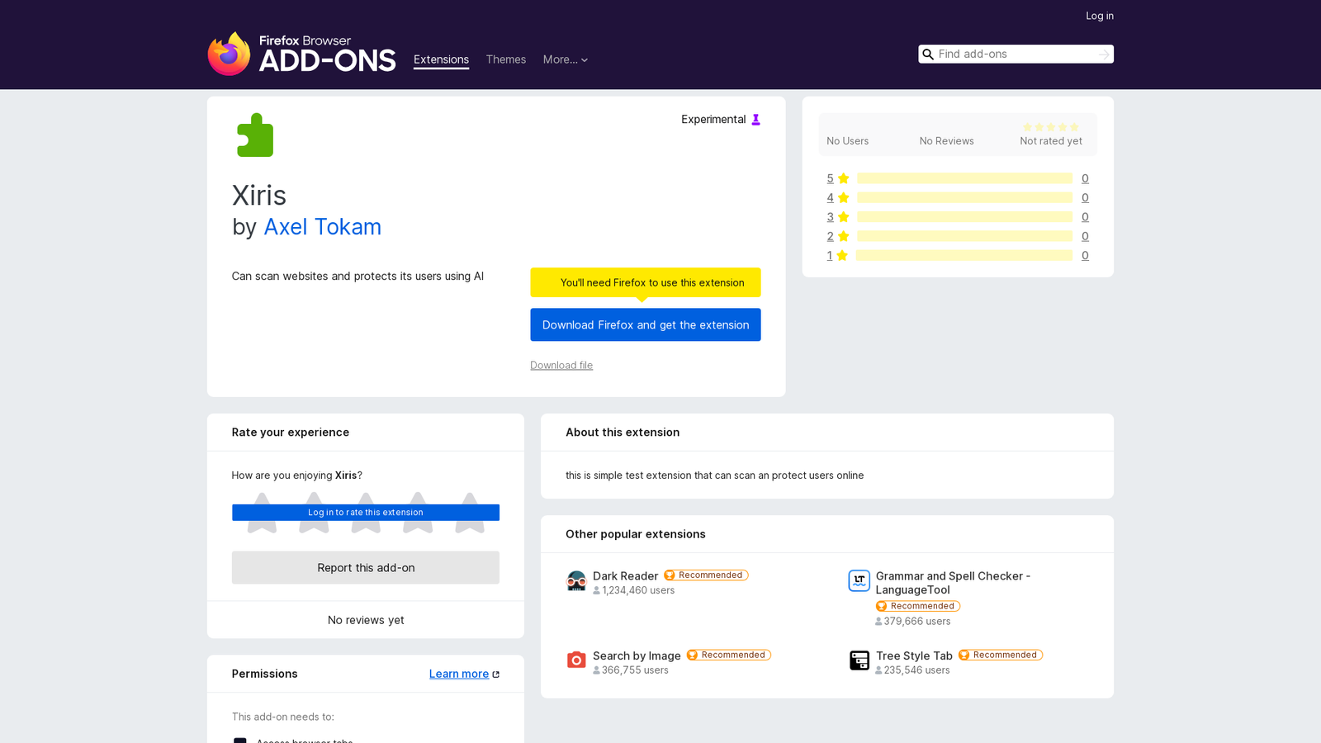Open the Learn more permissions link

[459, 674]
